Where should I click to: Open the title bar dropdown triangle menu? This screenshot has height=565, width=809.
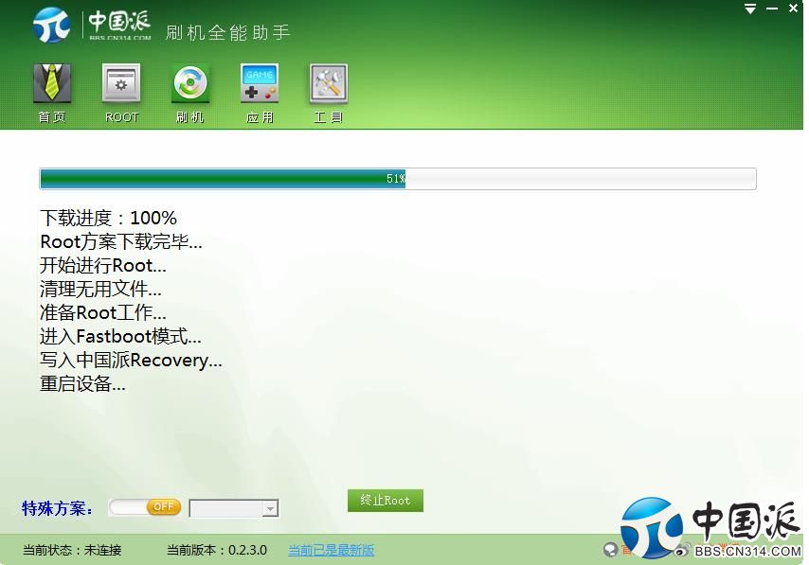pos(750,9)
